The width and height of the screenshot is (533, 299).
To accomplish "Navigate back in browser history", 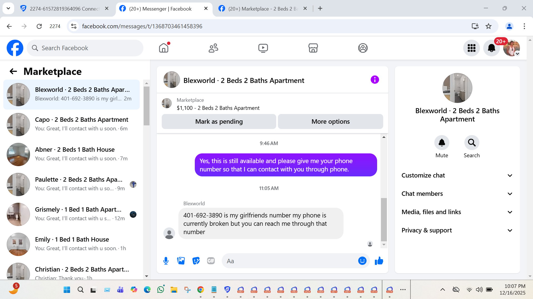I will [x=9, y=26].
